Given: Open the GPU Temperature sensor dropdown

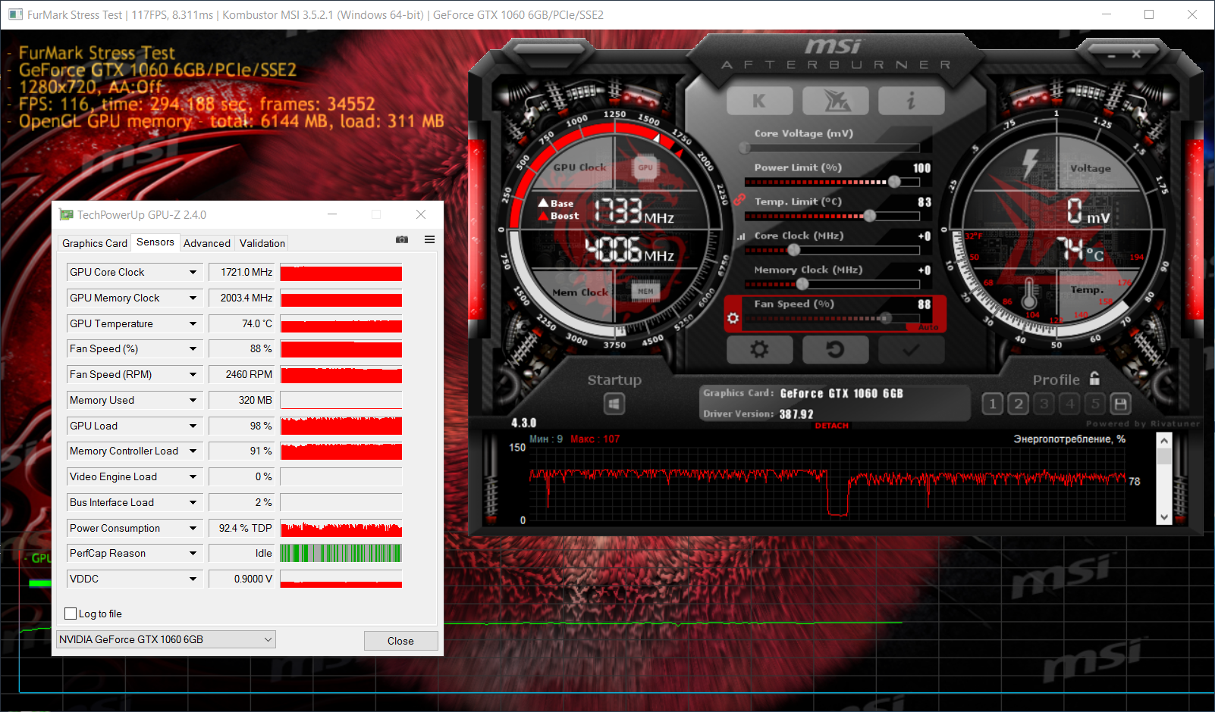Looking at the screenshot, I should point(193,323).
